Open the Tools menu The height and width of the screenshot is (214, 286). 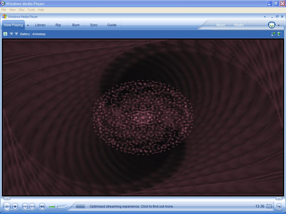31,10
